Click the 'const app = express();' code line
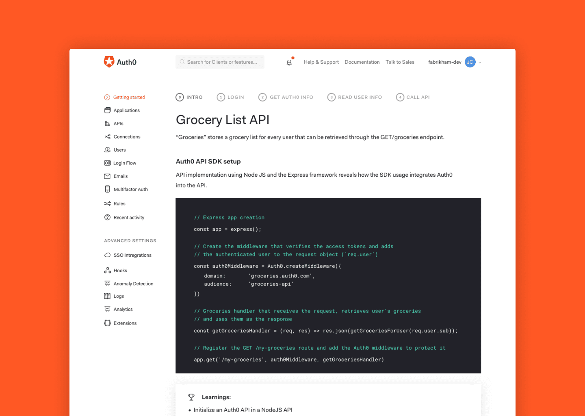Image resolution: width=585 pixels, height=416 pixels. (227, 229)
